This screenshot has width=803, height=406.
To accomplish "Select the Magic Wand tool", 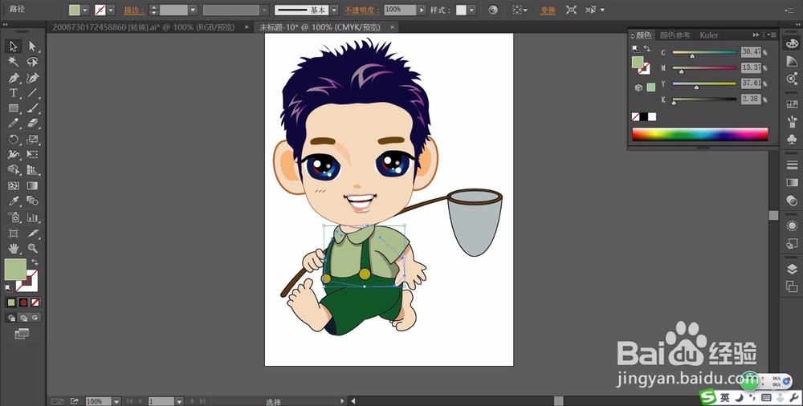I will point(14,62).
